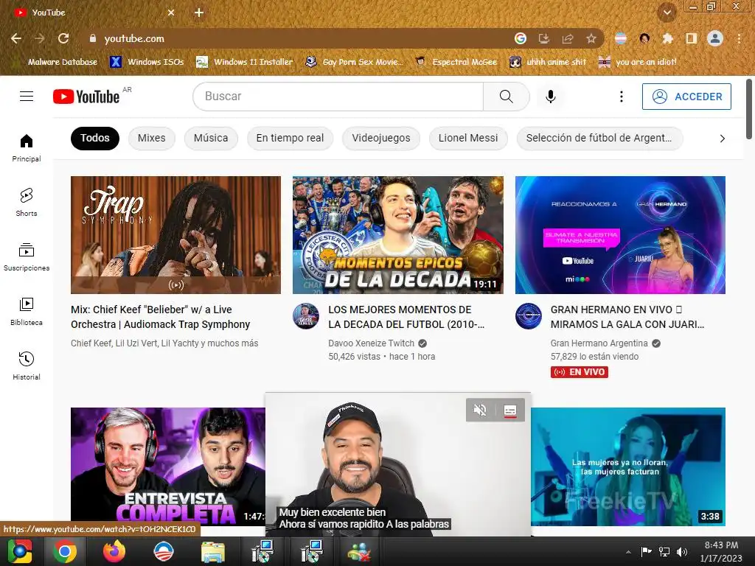The width and height of the screenshot is (755, 566).
Task: Go back with browser back arrow
Action: pyautogui.click(x=16, y=38)
